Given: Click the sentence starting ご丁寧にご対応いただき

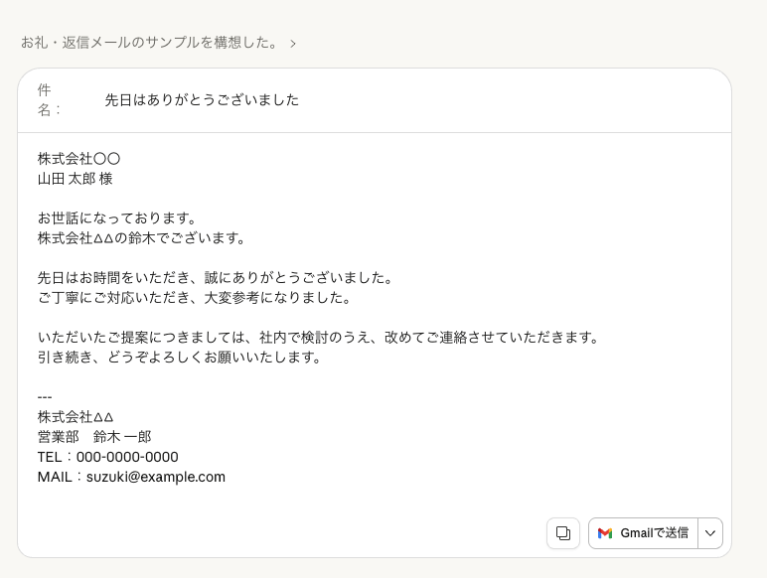Looking at the screenshot, I should coord(195,298).
